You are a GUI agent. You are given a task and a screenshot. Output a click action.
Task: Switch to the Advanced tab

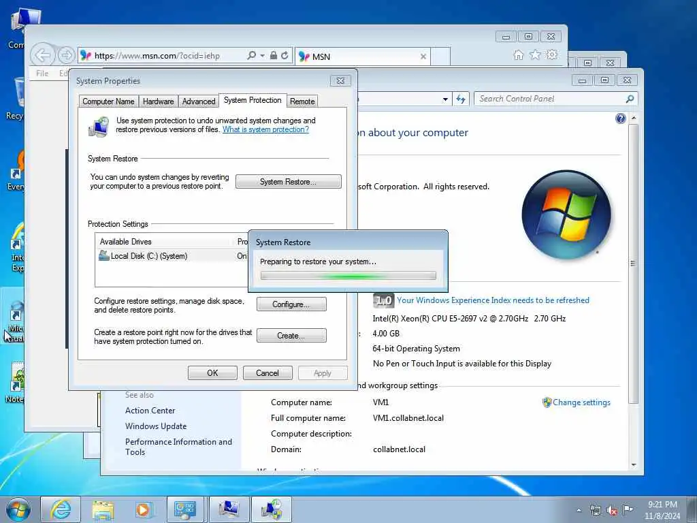point(199,101)
